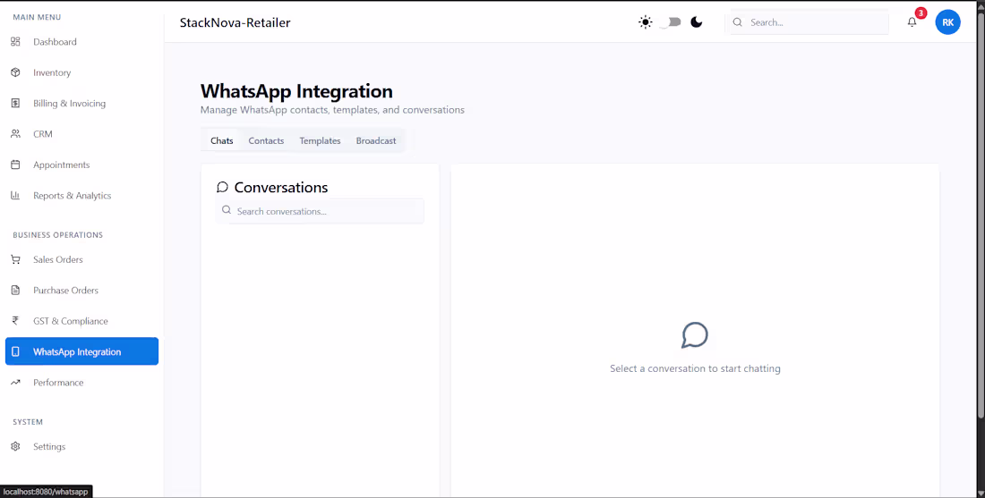Image resolution: width=985 pixels, height=498 pixels.
Task: Click the StackNova-Retailer title
Action: point(235,23)
